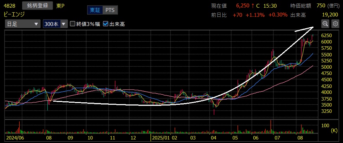Click the 2024/06 start date label

(14, 138)
